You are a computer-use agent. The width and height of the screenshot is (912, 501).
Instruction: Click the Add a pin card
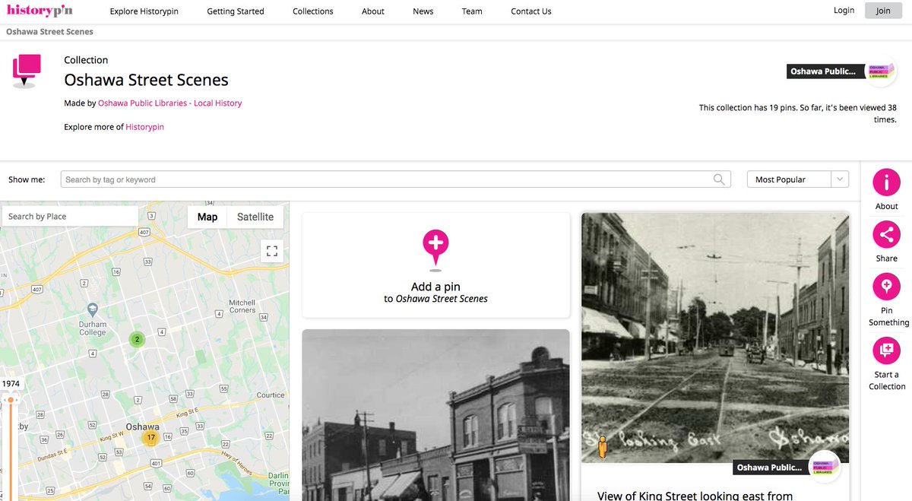(435, 265)
